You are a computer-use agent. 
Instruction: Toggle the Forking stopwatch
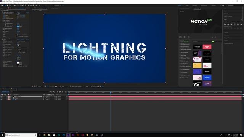(4, 32)
